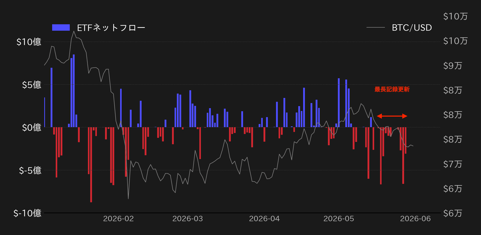Screen dimensions: 481x235
Task: Click the $7万 right axis label
Action: [x=453, y=164]
